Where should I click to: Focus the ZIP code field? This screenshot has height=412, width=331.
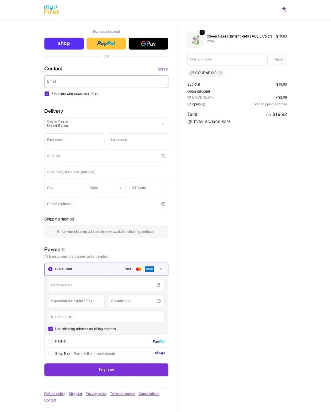point(149,188)
